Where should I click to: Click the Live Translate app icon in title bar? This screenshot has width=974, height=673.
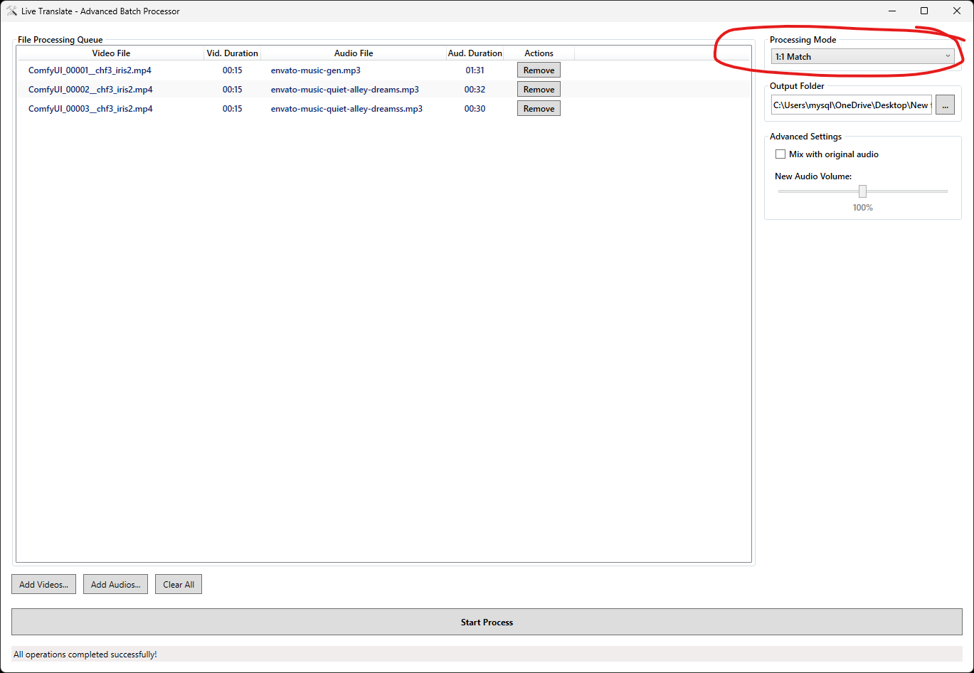(11, 11)
